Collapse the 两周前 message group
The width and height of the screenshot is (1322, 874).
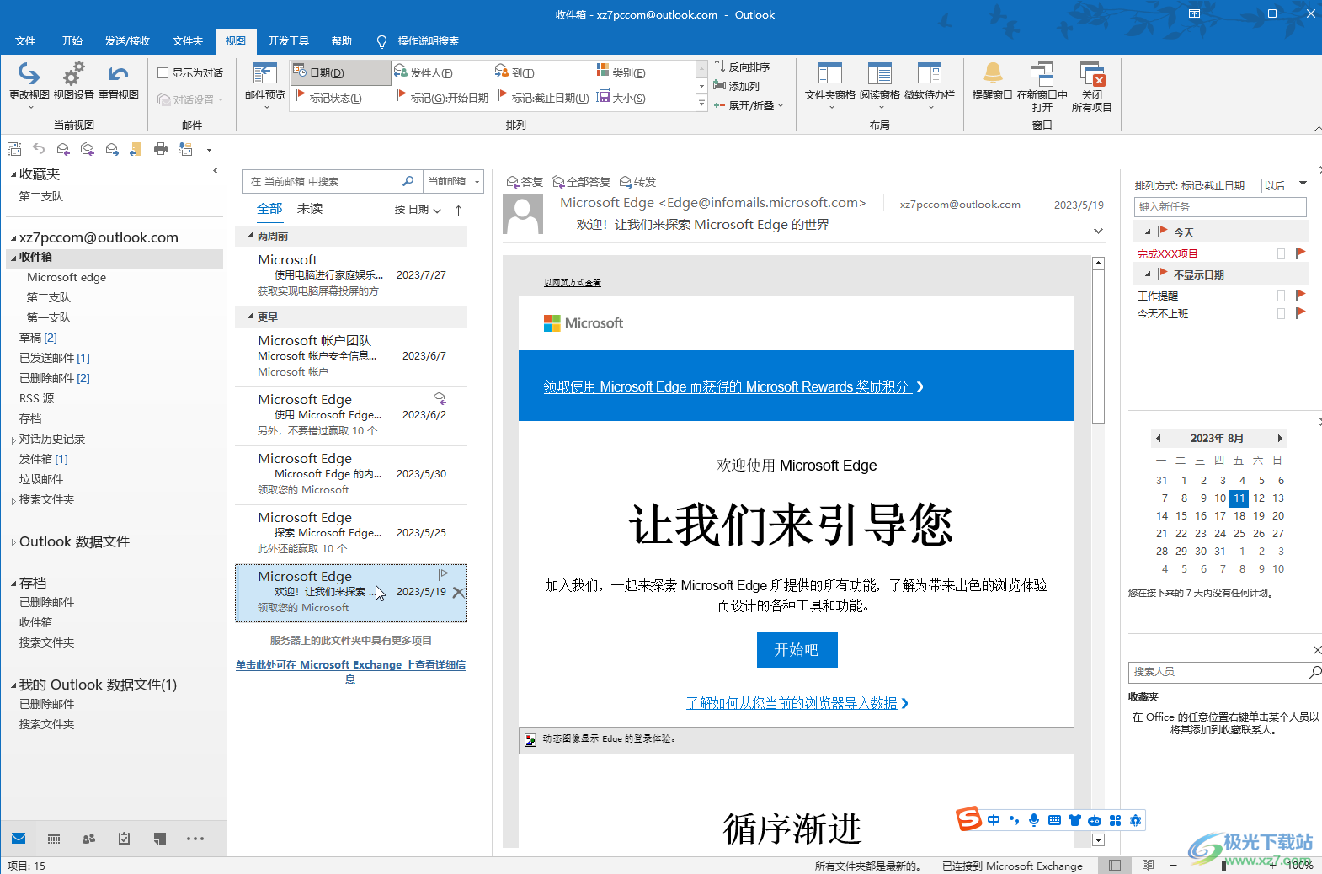tap(250, 237)
